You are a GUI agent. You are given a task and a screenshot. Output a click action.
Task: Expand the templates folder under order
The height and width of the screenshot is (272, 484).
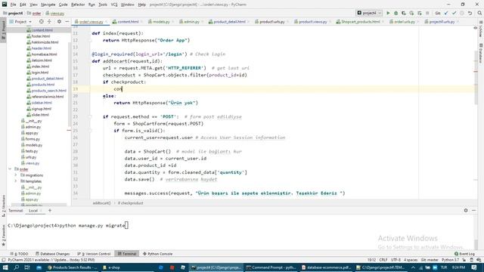tap(16, 181)
